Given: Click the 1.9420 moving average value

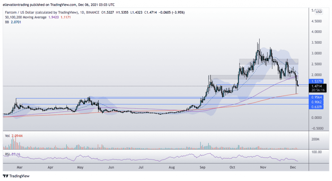Looking at the screenshot, I should click(53, 17).
